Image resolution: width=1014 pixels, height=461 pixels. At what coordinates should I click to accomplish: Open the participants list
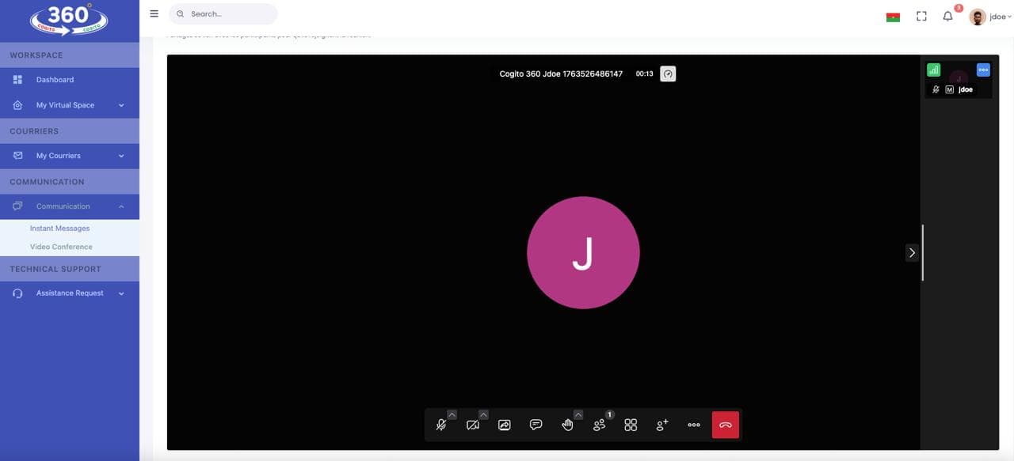(599, 425)
